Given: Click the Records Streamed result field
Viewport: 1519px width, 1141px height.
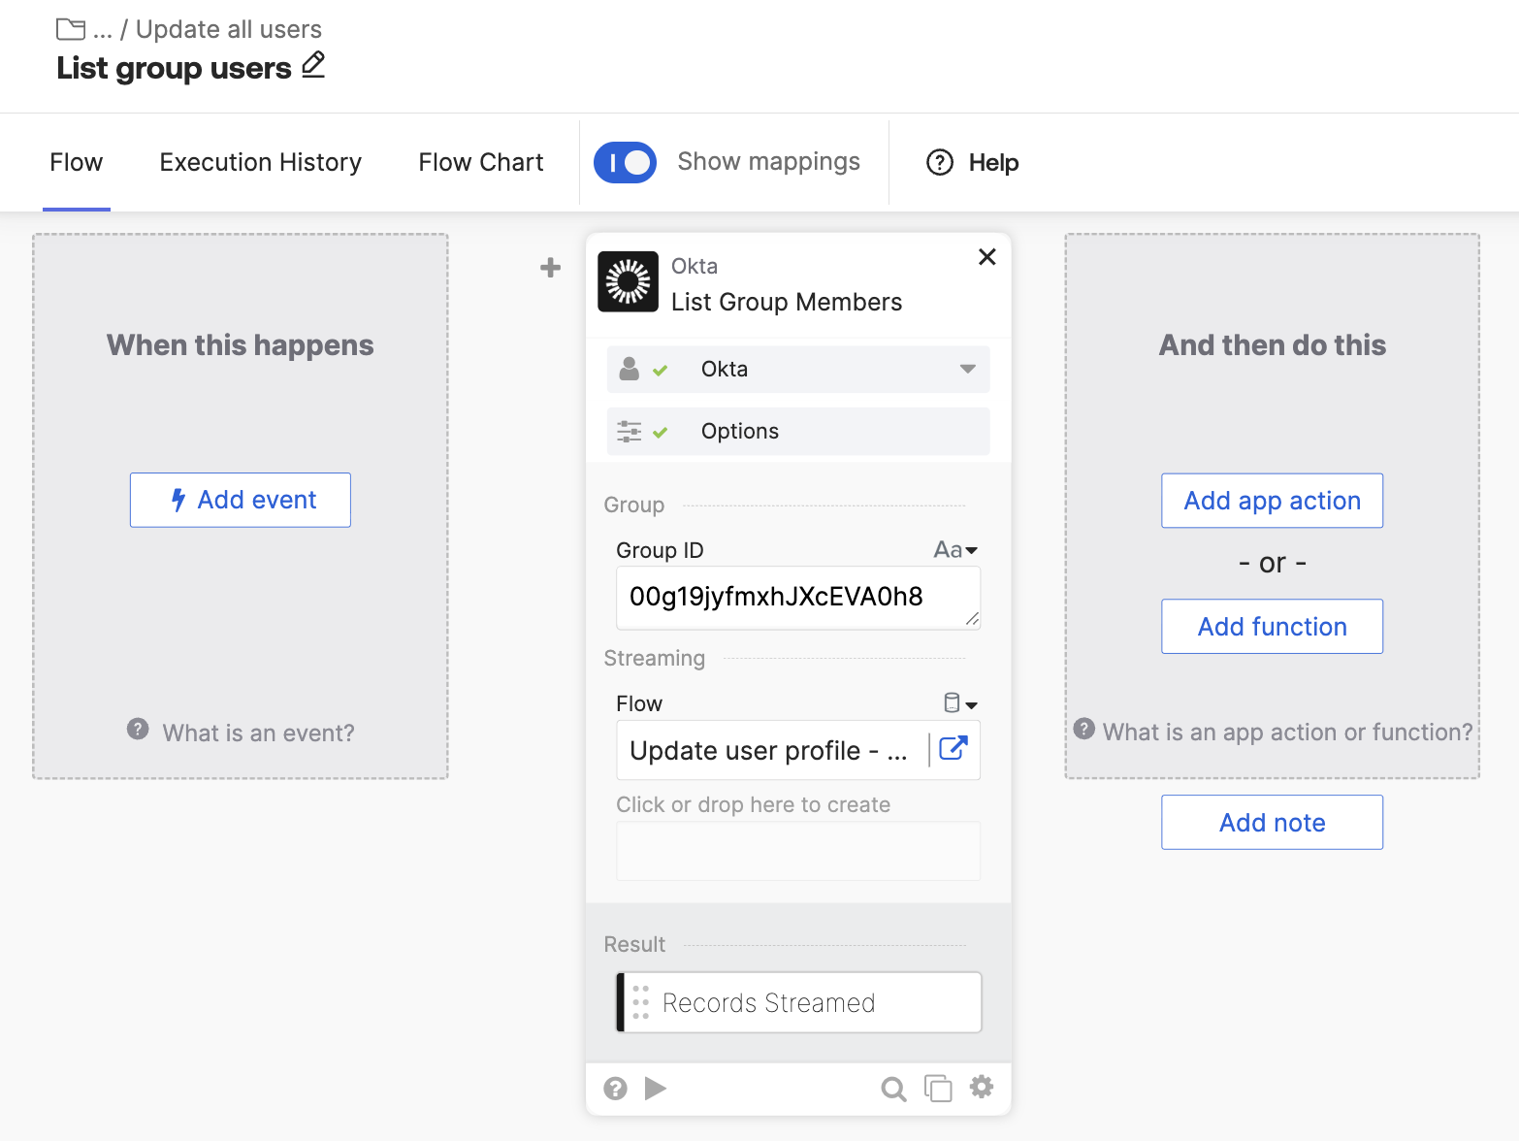Looking at the screenshot, I should coord(798,1002).
